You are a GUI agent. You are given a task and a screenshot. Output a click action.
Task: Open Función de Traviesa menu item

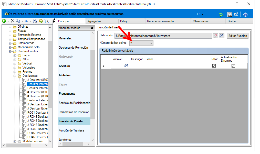pos(71,130)
